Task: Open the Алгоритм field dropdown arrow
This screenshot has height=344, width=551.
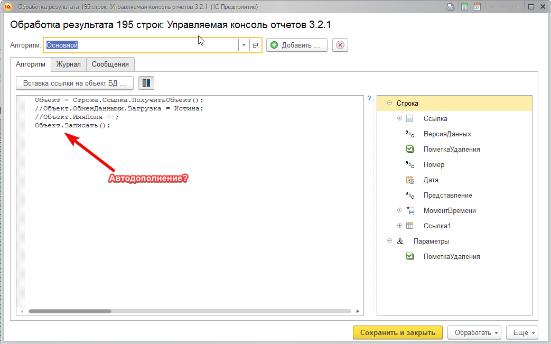Action: coord(244,45)
